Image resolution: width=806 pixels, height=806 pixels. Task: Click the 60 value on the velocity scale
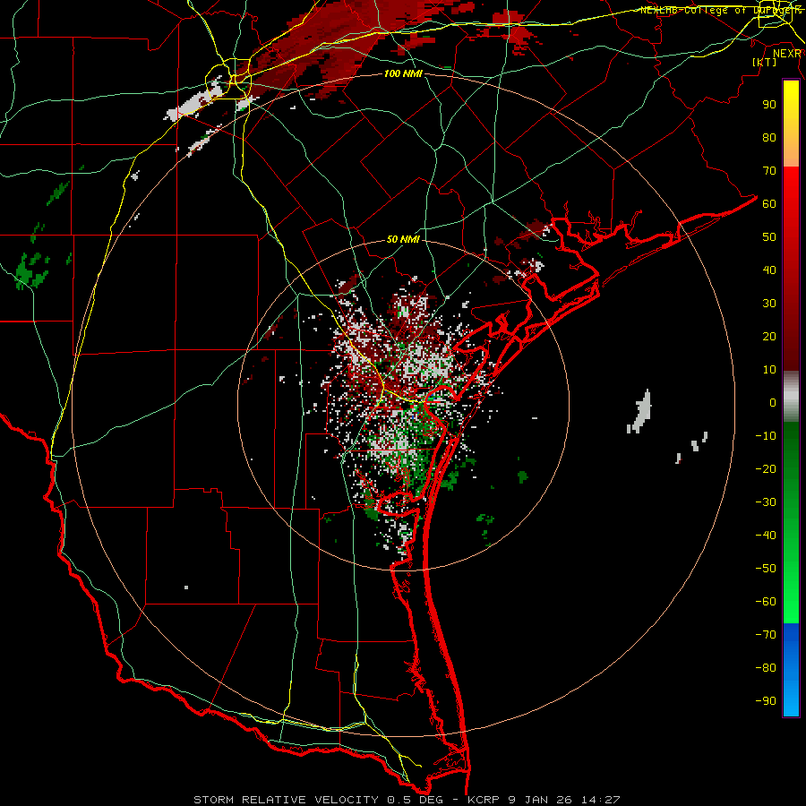click(x=769, y=204)
